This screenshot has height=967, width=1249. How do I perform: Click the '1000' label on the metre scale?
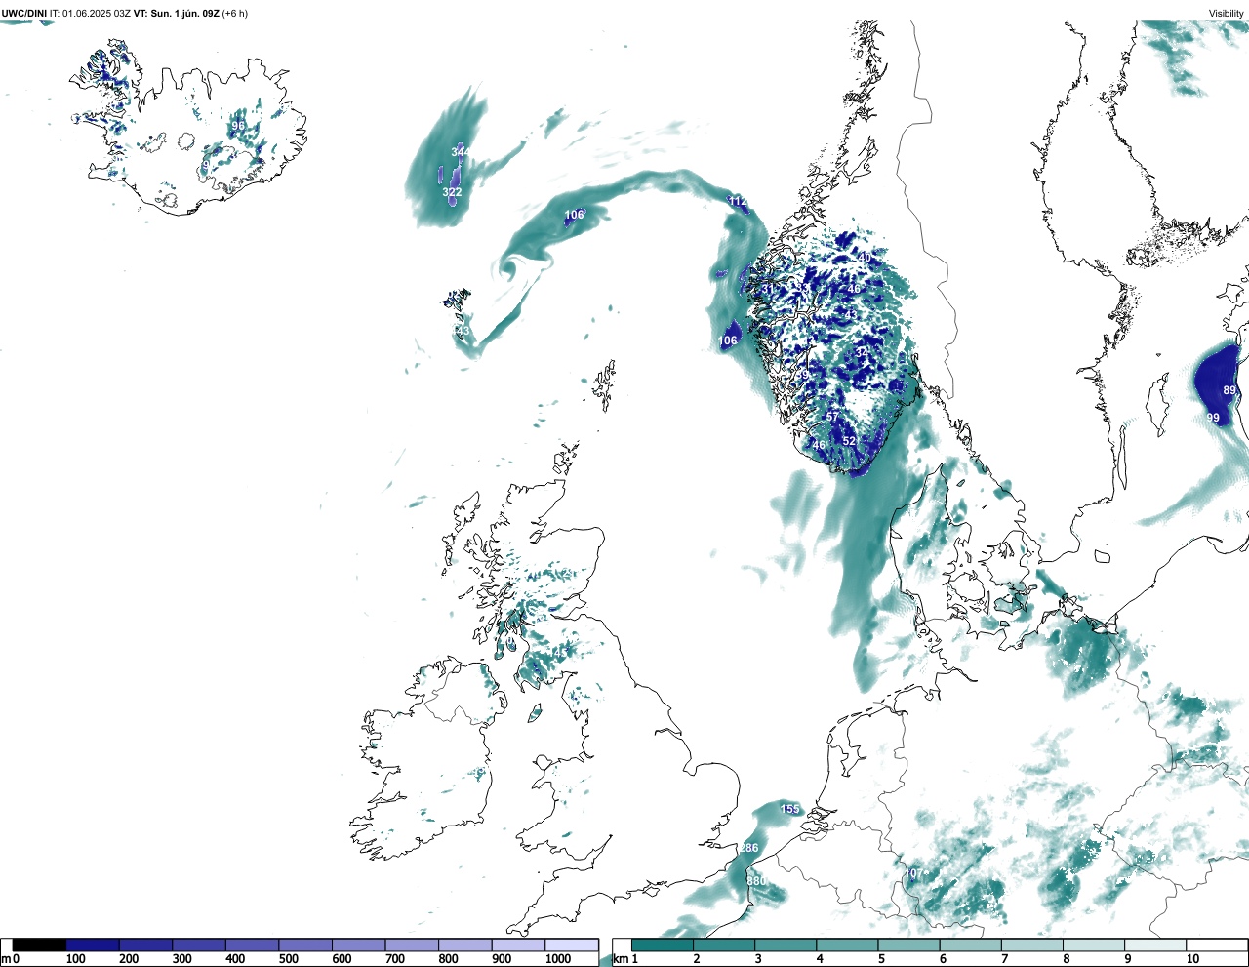pos(558,959)
